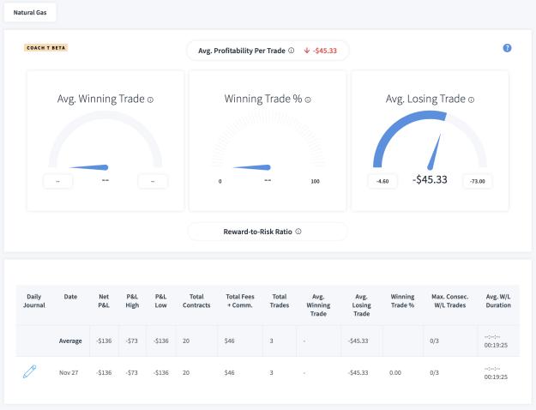Image resolution: width=536 pixels, height=410 pixels.
Task: Open the Nov 27 daily journal pencil icon
Action: pos(30,371)
